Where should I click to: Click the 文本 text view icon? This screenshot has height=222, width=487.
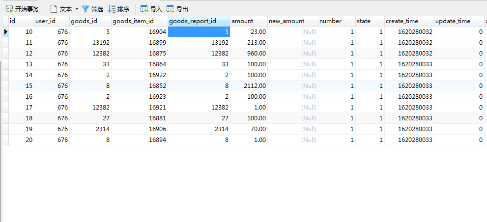[x=54, y=9]
